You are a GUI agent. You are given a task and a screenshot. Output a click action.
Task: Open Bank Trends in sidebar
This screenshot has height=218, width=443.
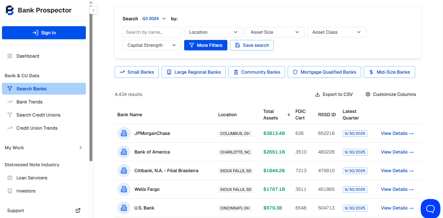[x=29, y=102]
